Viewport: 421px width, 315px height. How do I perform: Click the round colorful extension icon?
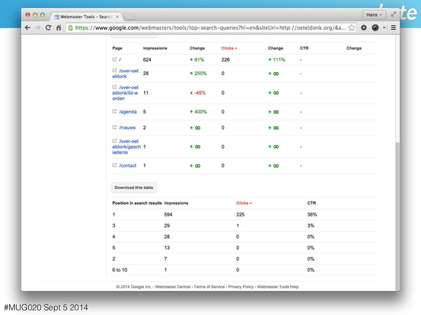pyautogui.click(x=375, y=28)
